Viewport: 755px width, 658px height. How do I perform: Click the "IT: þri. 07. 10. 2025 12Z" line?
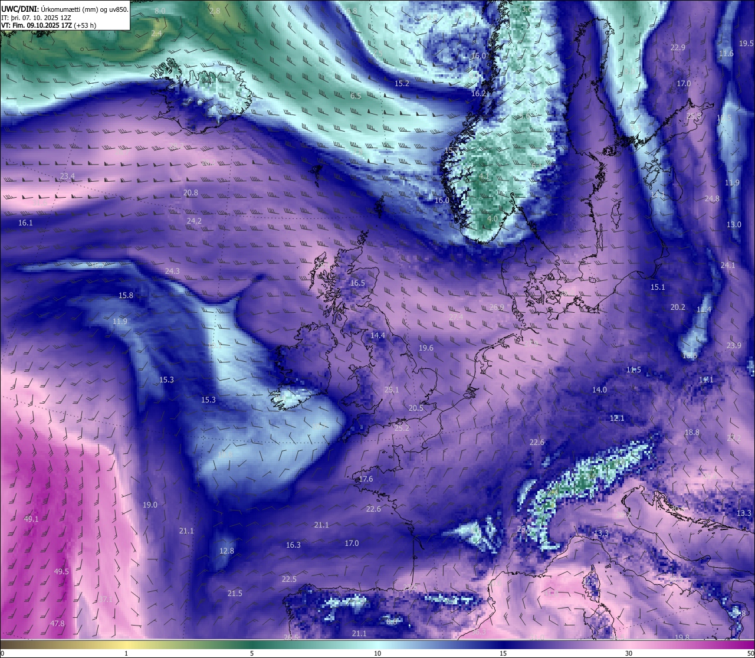tap(37, 18)
